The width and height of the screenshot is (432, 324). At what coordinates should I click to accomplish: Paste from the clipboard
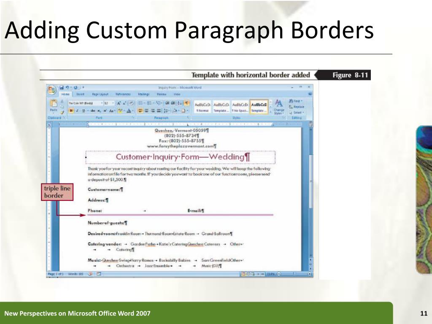[54, 106]
